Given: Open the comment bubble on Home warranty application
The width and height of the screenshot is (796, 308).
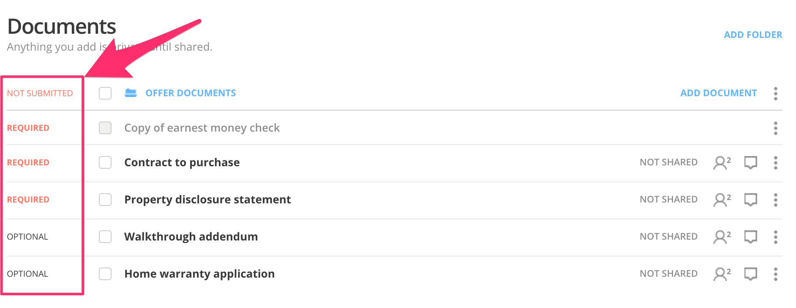Looking at the screenshot, I should click(x=750, y=273).
